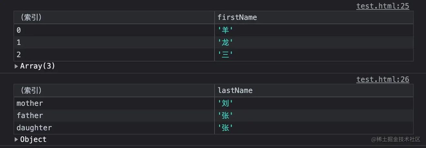Select the father row index cell
The height and width of the screenshot is (148, 426).
point(30,116)
